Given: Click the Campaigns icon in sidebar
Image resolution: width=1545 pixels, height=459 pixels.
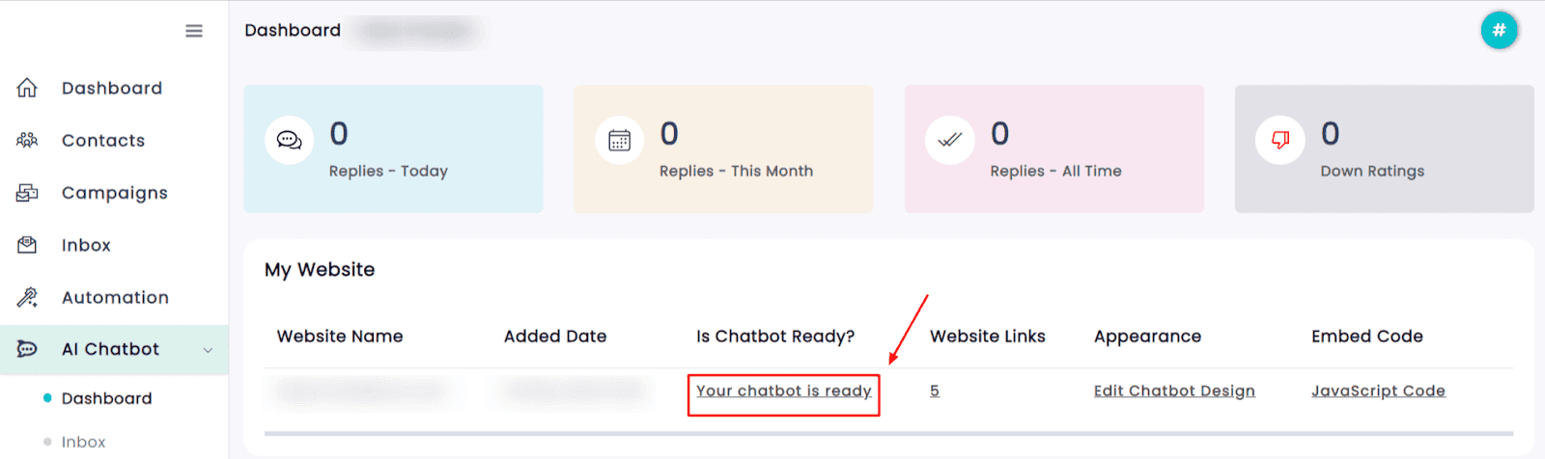Looking at the screenshot, I should [27, 193].
